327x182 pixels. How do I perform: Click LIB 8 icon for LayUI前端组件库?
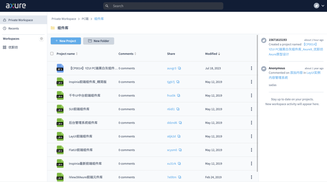[x=60, y=136]
